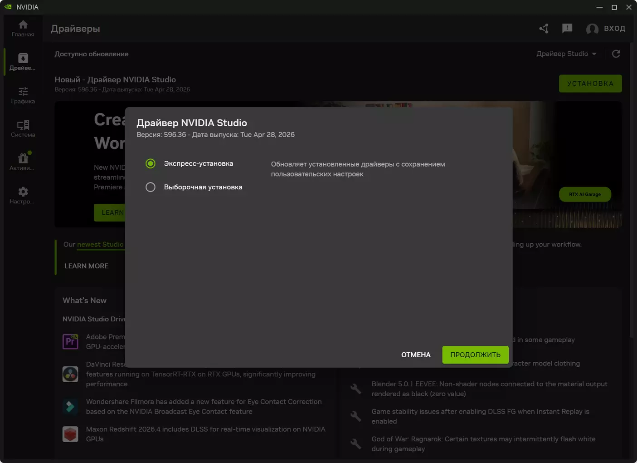Screen dimensions: 637x463
Task: Click the DaVinci Resolve icon
Action: coord(70,374)
